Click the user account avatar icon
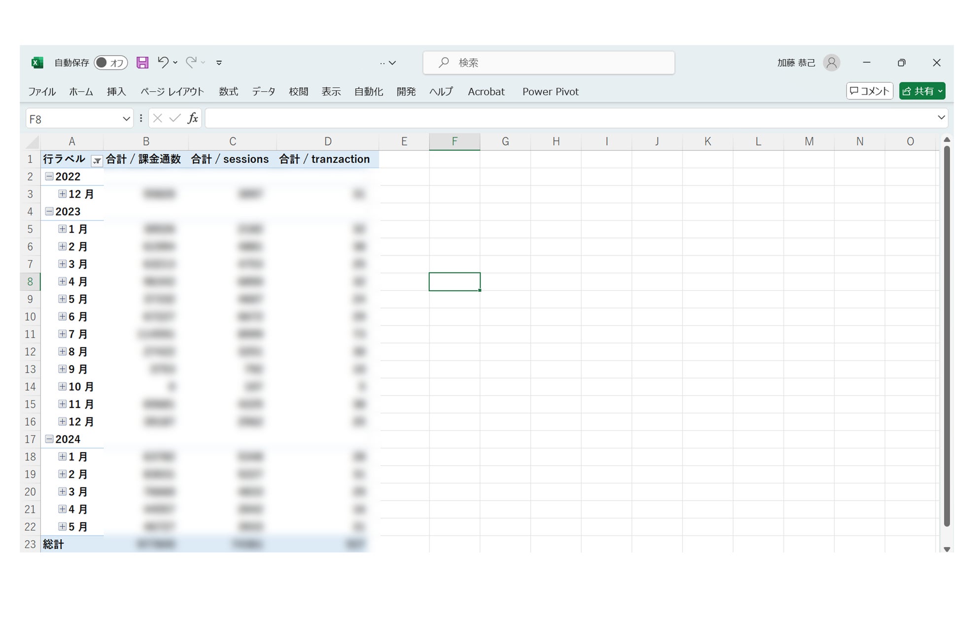 pos(831,63)
